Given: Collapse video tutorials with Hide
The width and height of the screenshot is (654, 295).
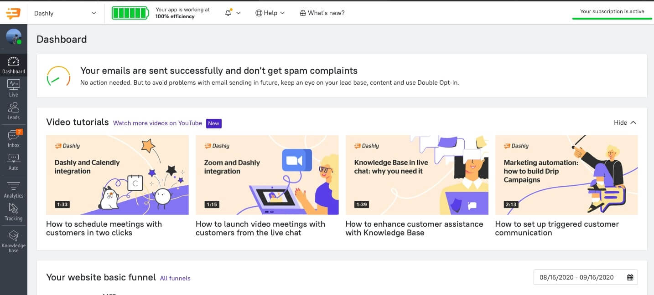Looking at the screenshot, I should click(625, 122).
